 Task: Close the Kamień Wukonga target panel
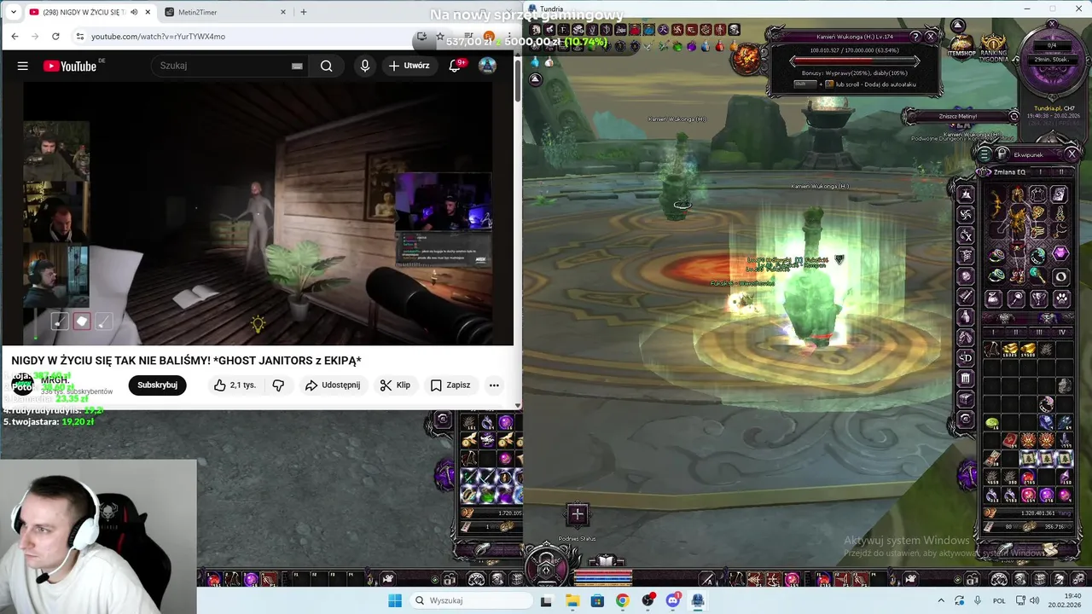931,37
